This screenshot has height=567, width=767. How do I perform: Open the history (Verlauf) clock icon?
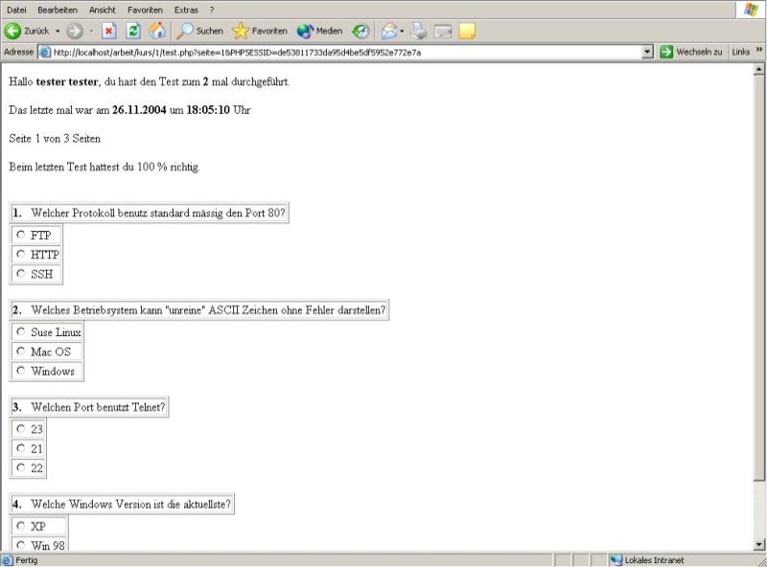point(361,32)
